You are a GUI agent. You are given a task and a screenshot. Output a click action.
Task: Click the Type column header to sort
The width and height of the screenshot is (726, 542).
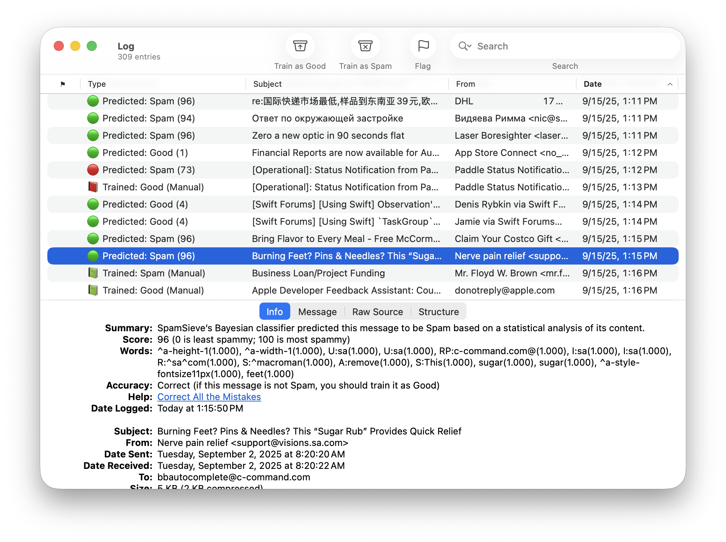[x=96, y=84]
